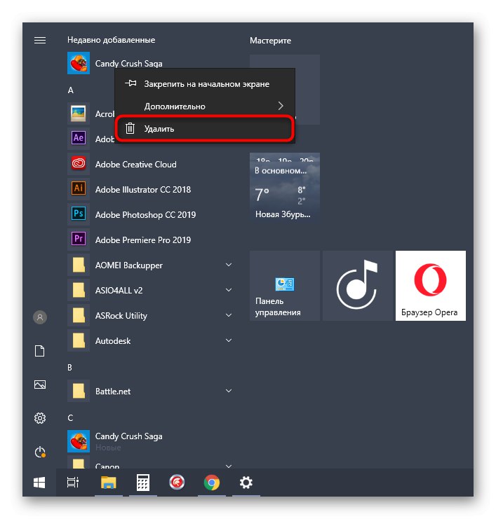Open Task View on the taskbar
Image resolution: width=496 pixels, height=519 pixels.
[73, 483]
